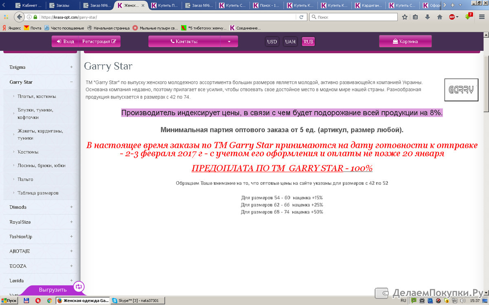Open a new tab with the plus icon
This screenshot has height=305, width=489.
453,5
